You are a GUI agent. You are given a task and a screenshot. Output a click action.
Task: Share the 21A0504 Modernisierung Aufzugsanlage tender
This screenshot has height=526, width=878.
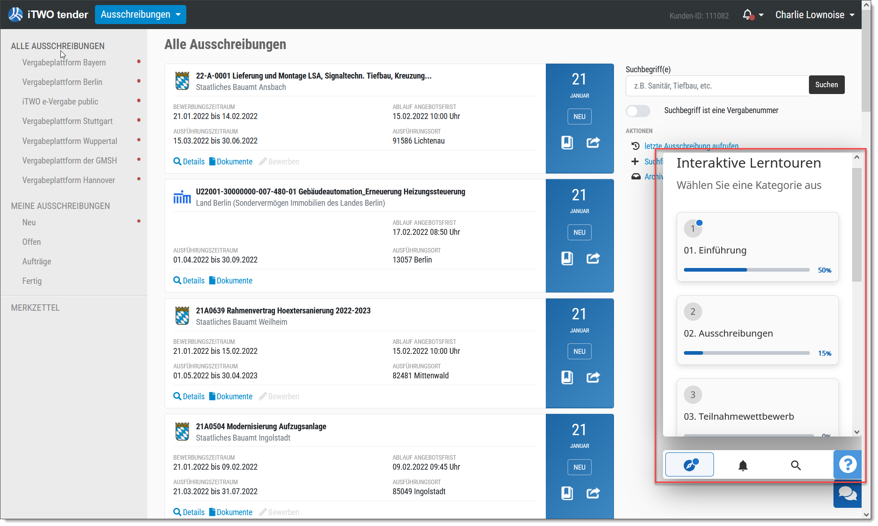(593, 493)
